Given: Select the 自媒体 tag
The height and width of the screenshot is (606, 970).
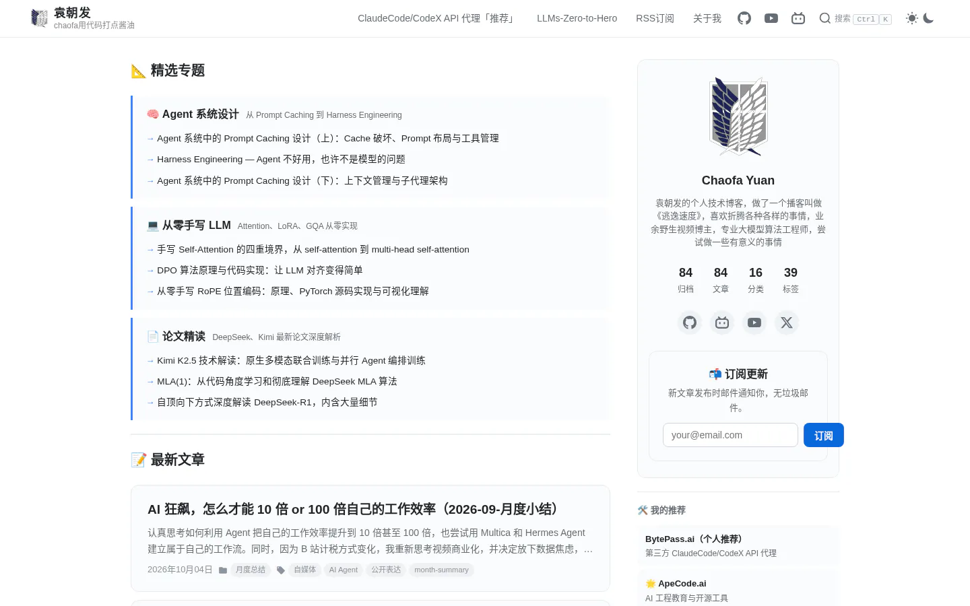Looking at the screenshot, I should (304, 570).
